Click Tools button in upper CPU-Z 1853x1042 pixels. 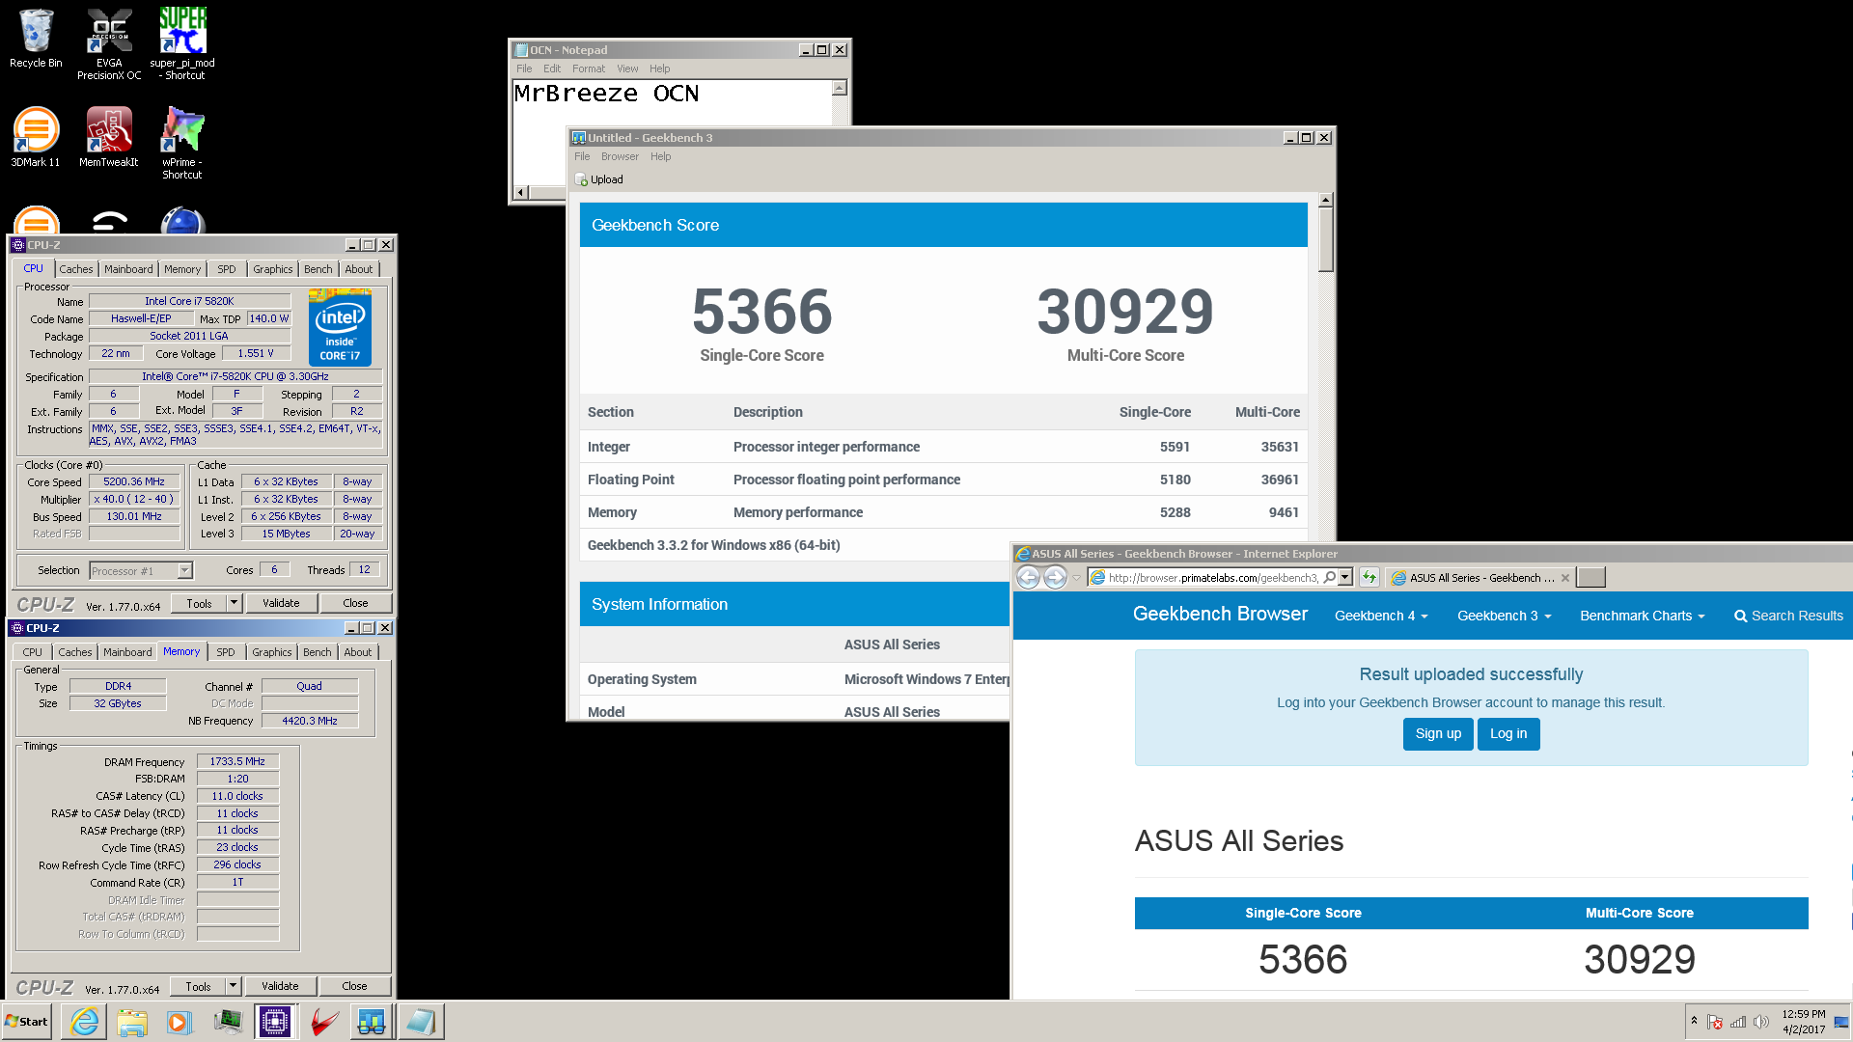pyautogui.click(x=199, y=603)
